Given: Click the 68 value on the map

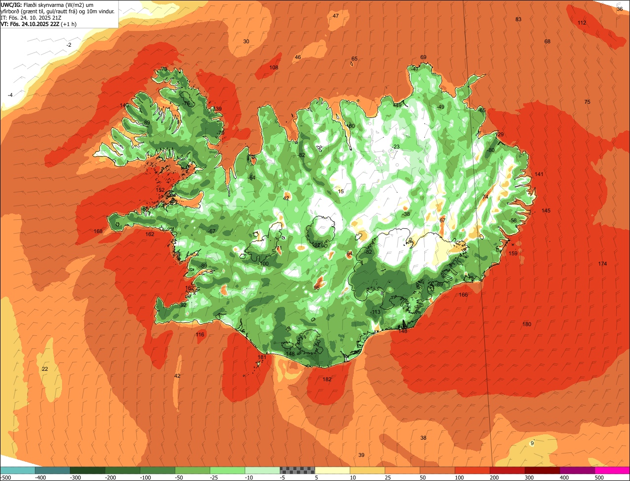Looking at the screenshot, I should click(547, 41).
